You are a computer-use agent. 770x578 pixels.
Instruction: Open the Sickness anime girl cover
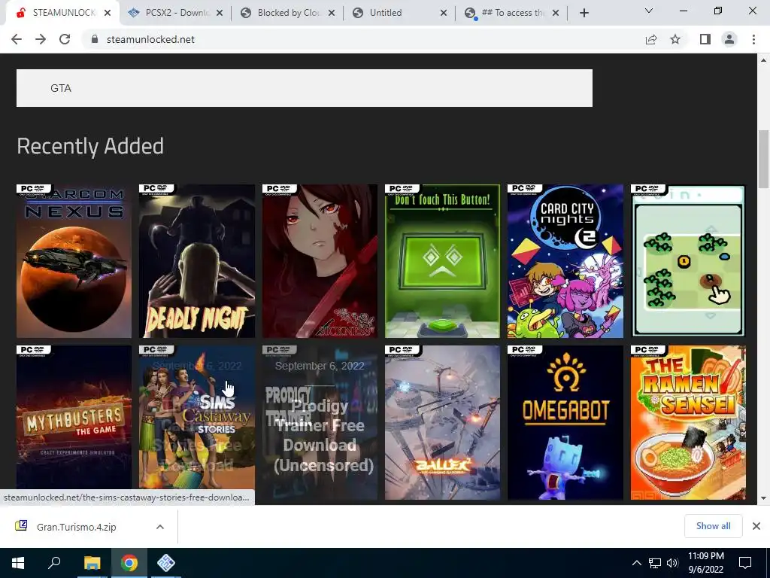[x=320, y=261]
